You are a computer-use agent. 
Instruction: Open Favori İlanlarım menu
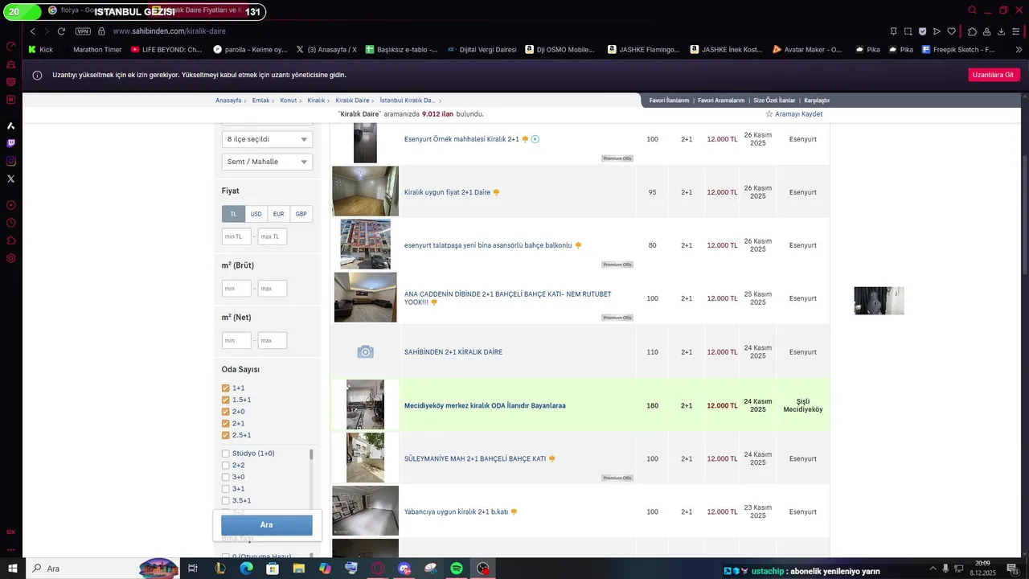[x=669, y=101]
